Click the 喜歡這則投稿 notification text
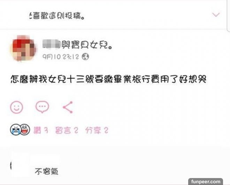The image size is (230, 185). (x=57, y=16)
